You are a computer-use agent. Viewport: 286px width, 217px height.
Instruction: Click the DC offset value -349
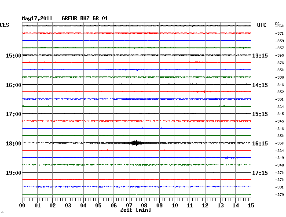coord(279,158)
